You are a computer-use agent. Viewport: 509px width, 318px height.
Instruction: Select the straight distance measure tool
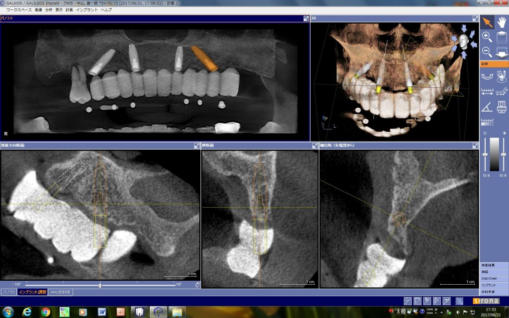click(x=487, y=92)
